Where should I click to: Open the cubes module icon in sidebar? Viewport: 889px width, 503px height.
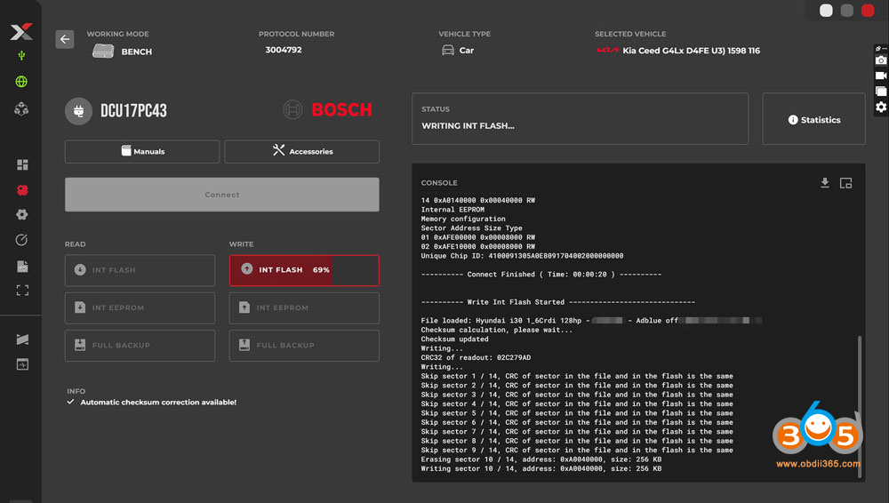pyautogui.click(x=21, y=108)
